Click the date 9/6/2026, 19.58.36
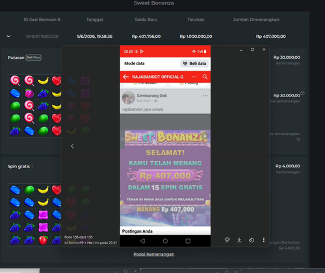This screenshot has width=325, height=273. [x=95, y=36]
